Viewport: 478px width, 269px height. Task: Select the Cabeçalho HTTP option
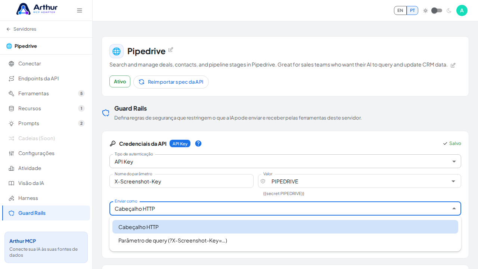point(285,227)
